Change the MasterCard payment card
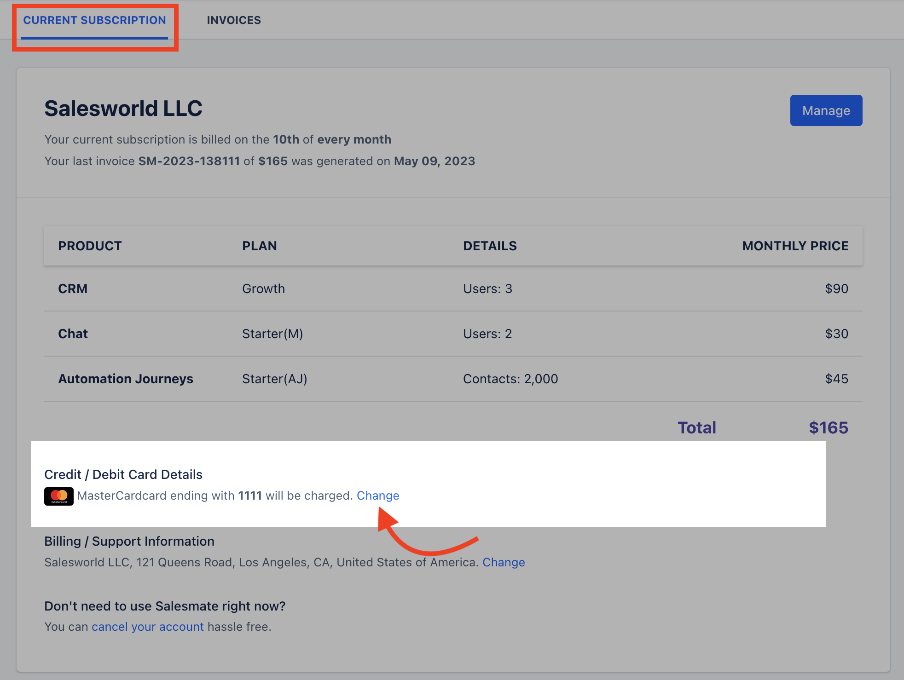This screenshot has width=904, height=680. 378,496
